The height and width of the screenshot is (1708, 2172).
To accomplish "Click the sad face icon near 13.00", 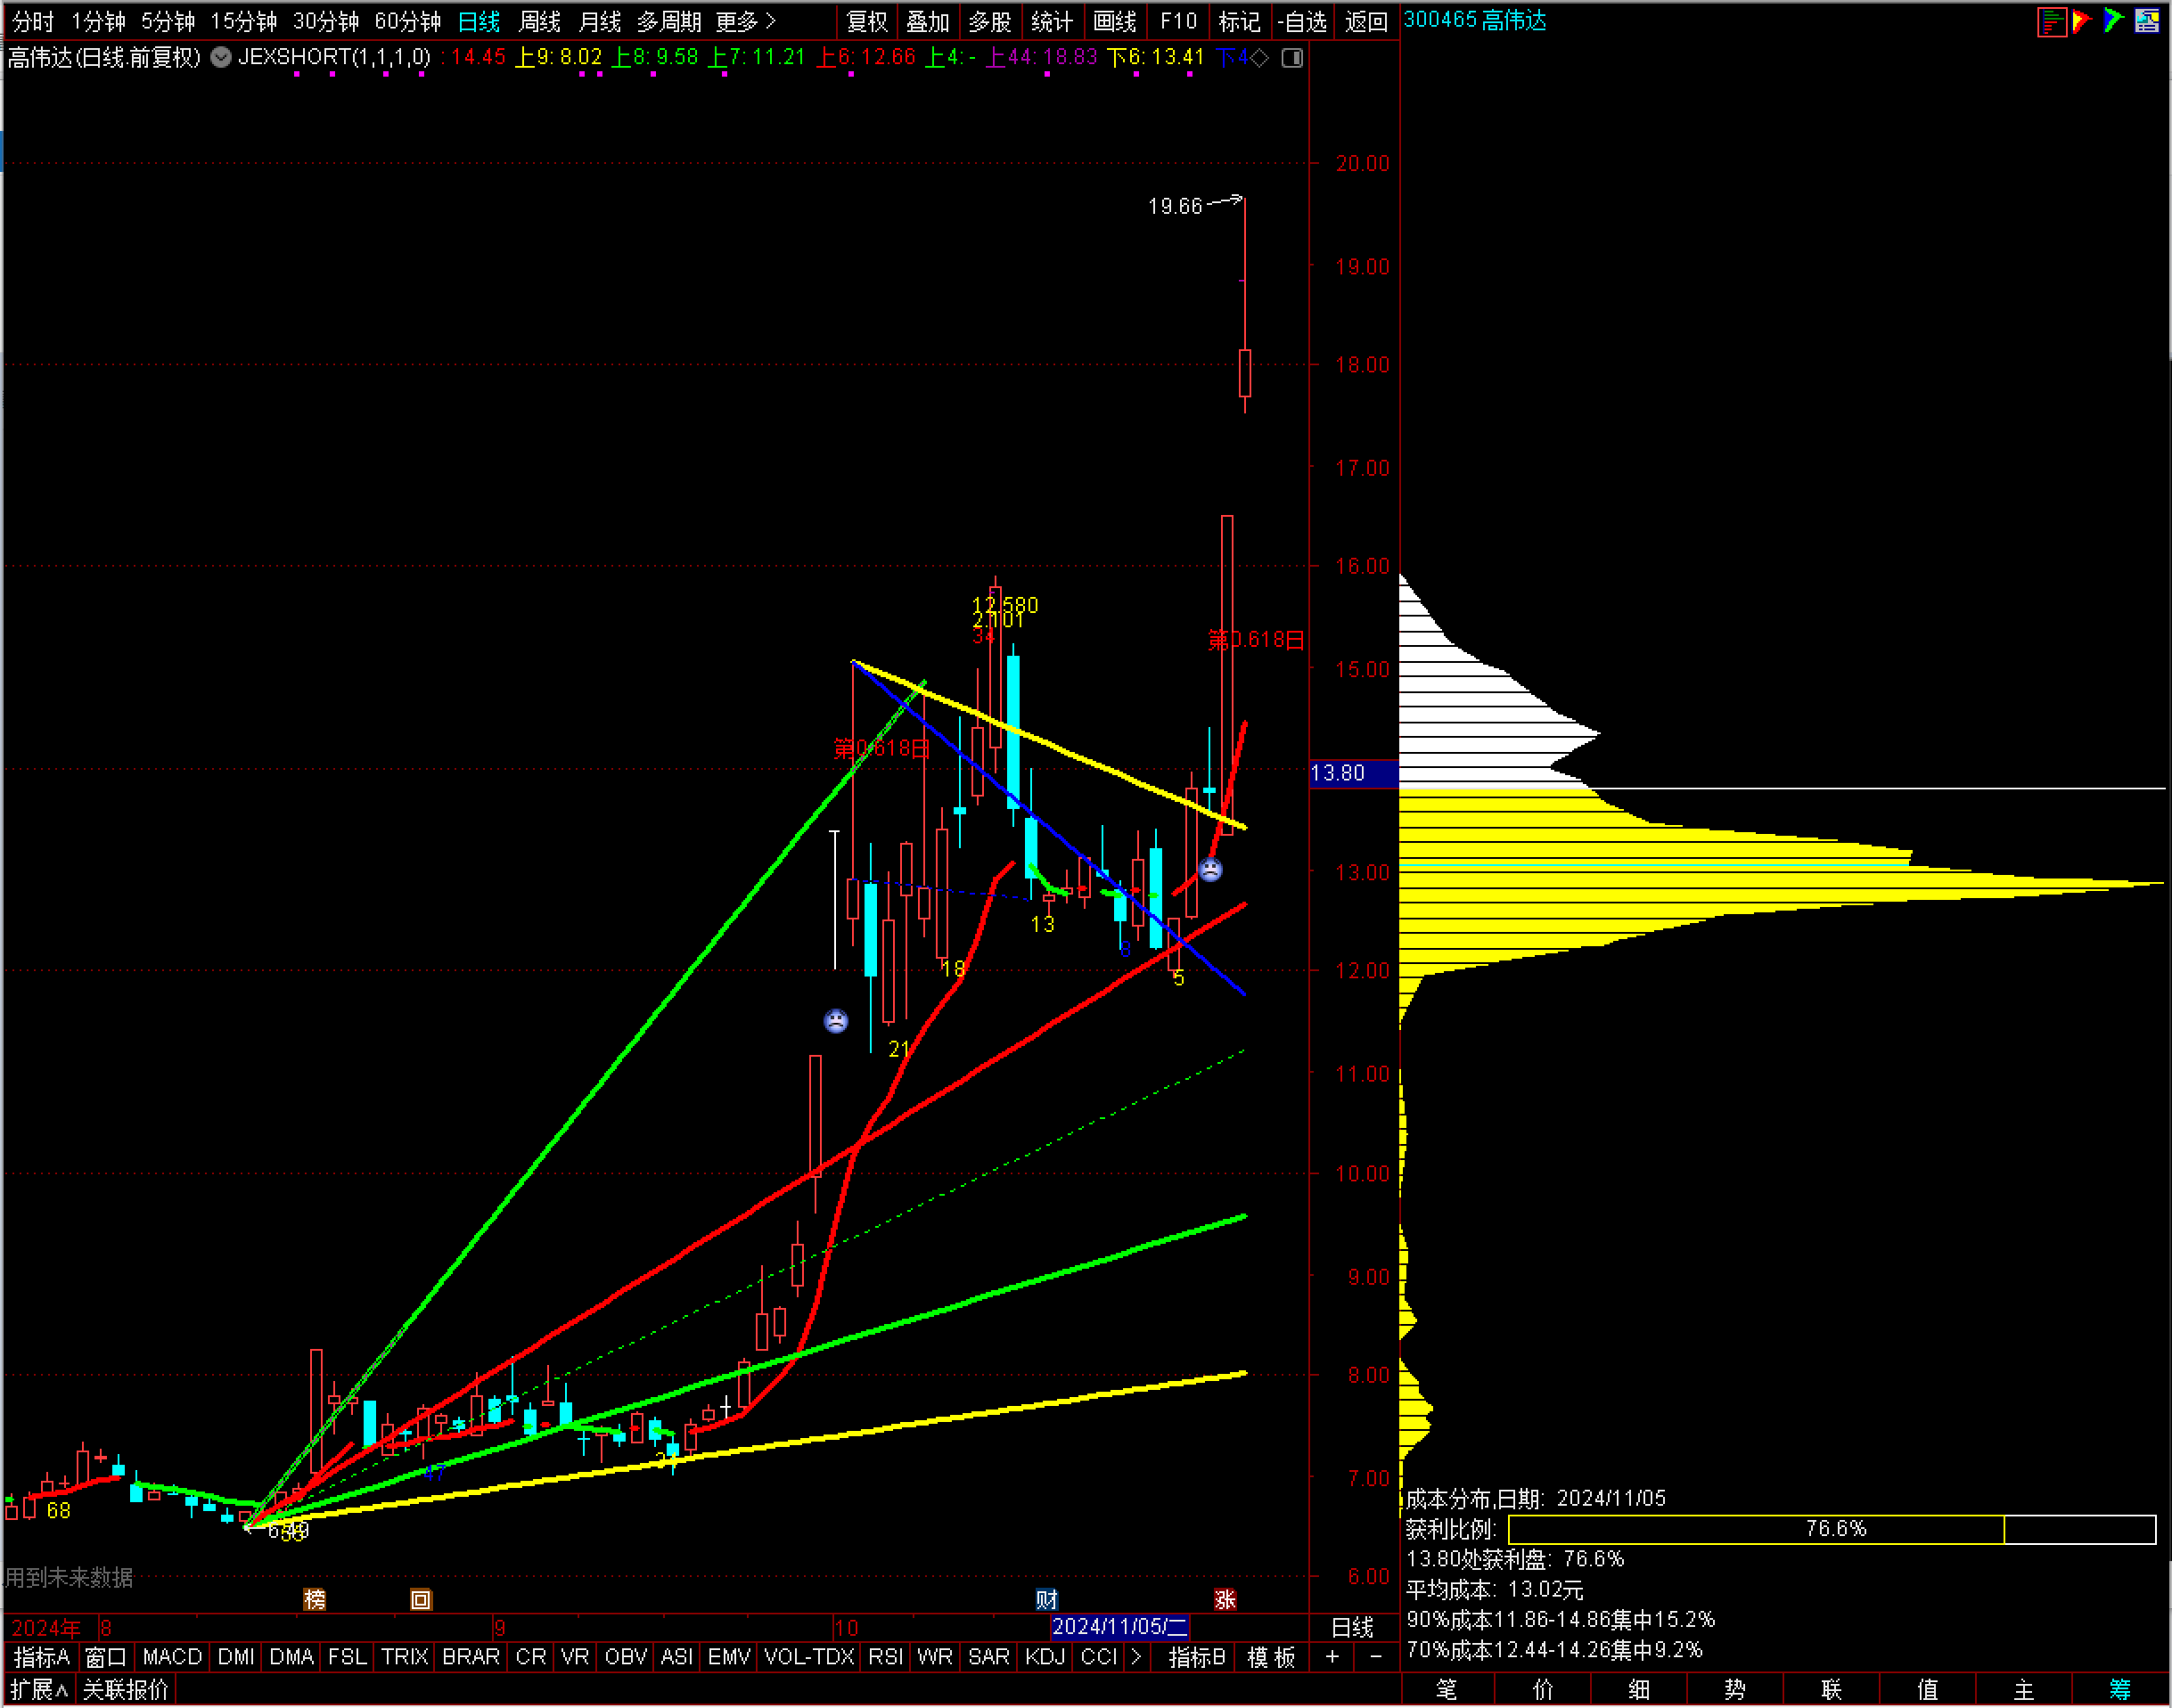I will pos(1210,870).
